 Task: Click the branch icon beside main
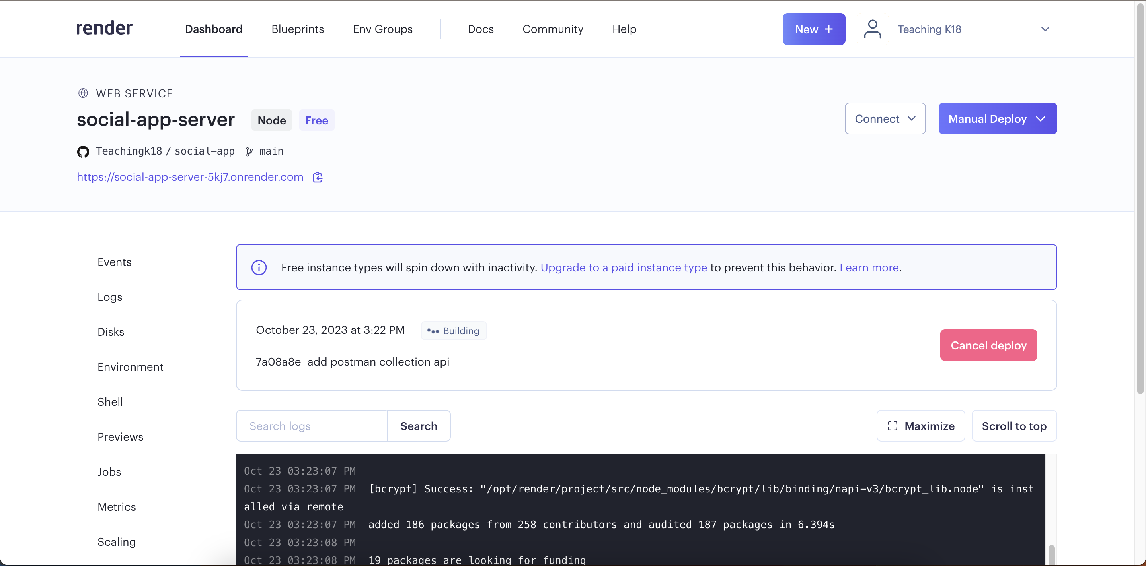point(249,152)
